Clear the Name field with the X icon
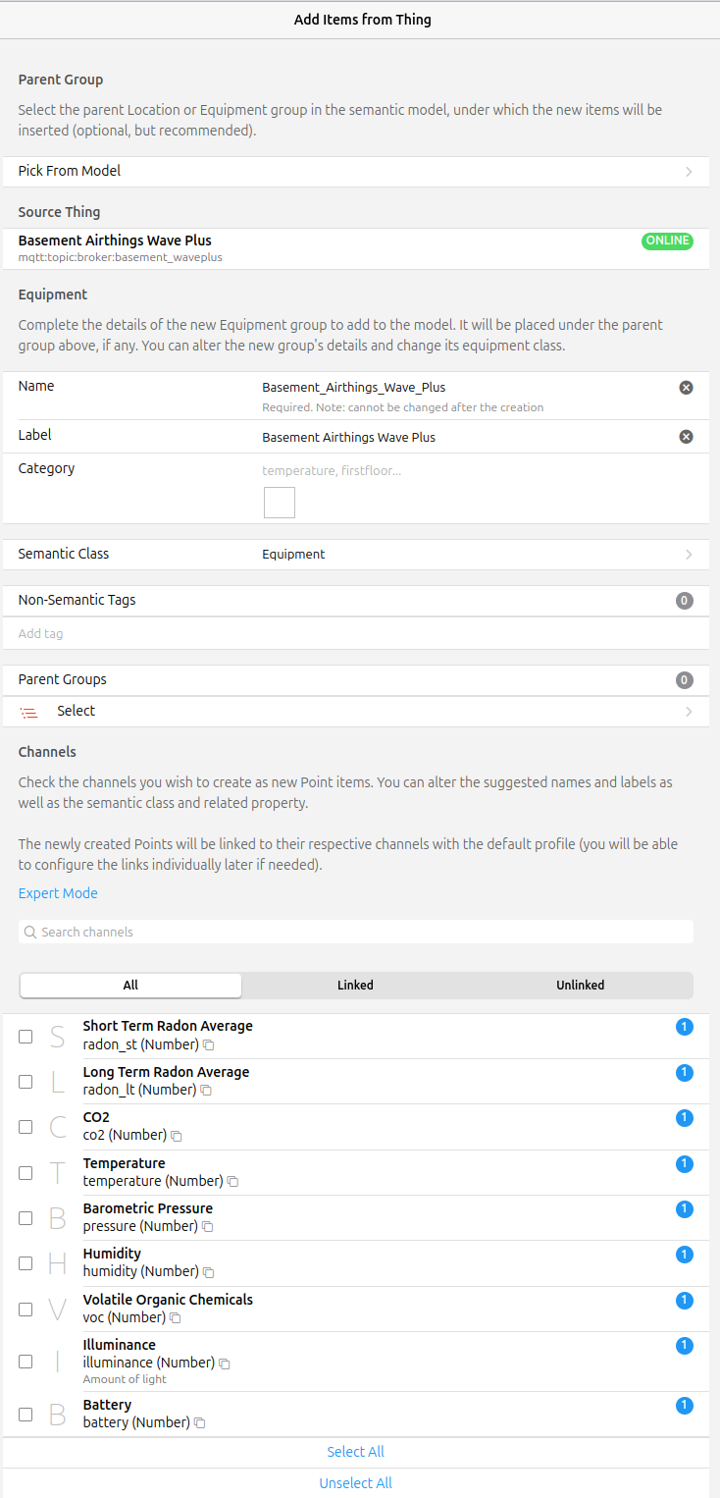The width and height of the screenshot is (720, 1498). click(686, 388)
